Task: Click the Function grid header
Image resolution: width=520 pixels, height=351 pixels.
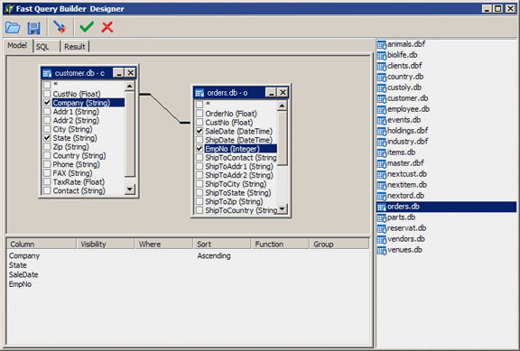Action: [x=281, y=244]
